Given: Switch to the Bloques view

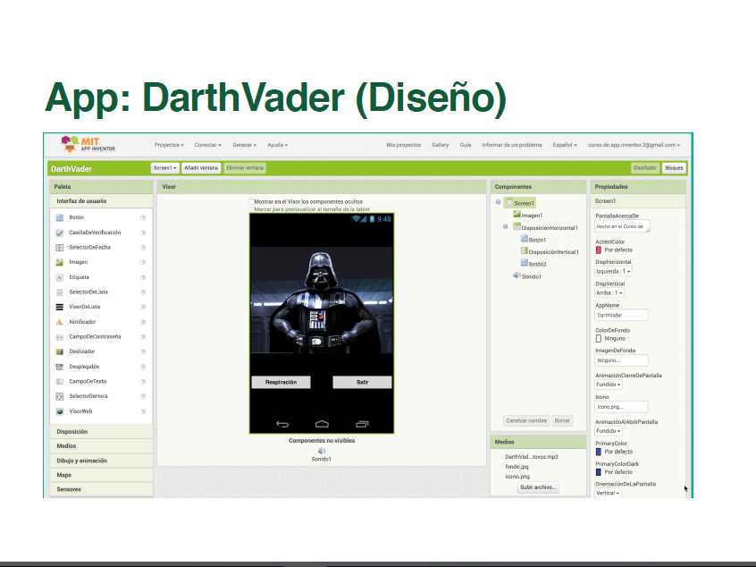Looking at the screenshot, I should (x=674, y=167).
